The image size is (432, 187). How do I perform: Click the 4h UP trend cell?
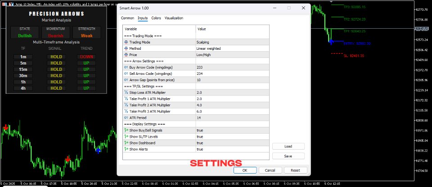pos(86,88)
